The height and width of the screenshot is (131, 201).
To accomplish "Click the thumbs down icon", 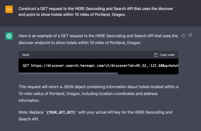I will tap(190, 35).
